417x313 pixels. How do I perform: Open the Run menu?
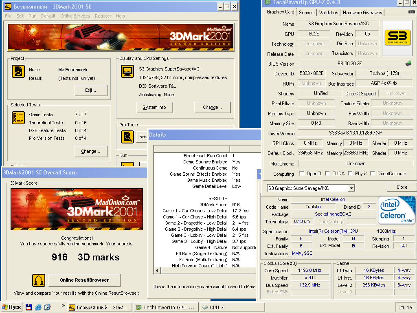33,16
